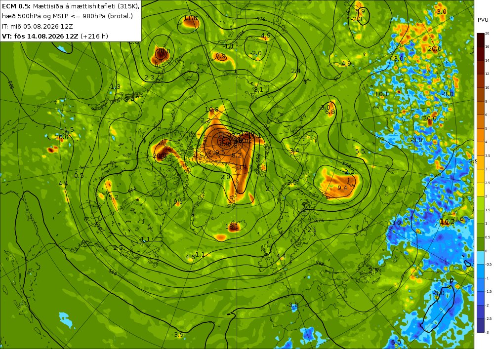This screenshot has height=349, width=494.
Task: Click the PVU label above the color scale
Action: [483, 20]
